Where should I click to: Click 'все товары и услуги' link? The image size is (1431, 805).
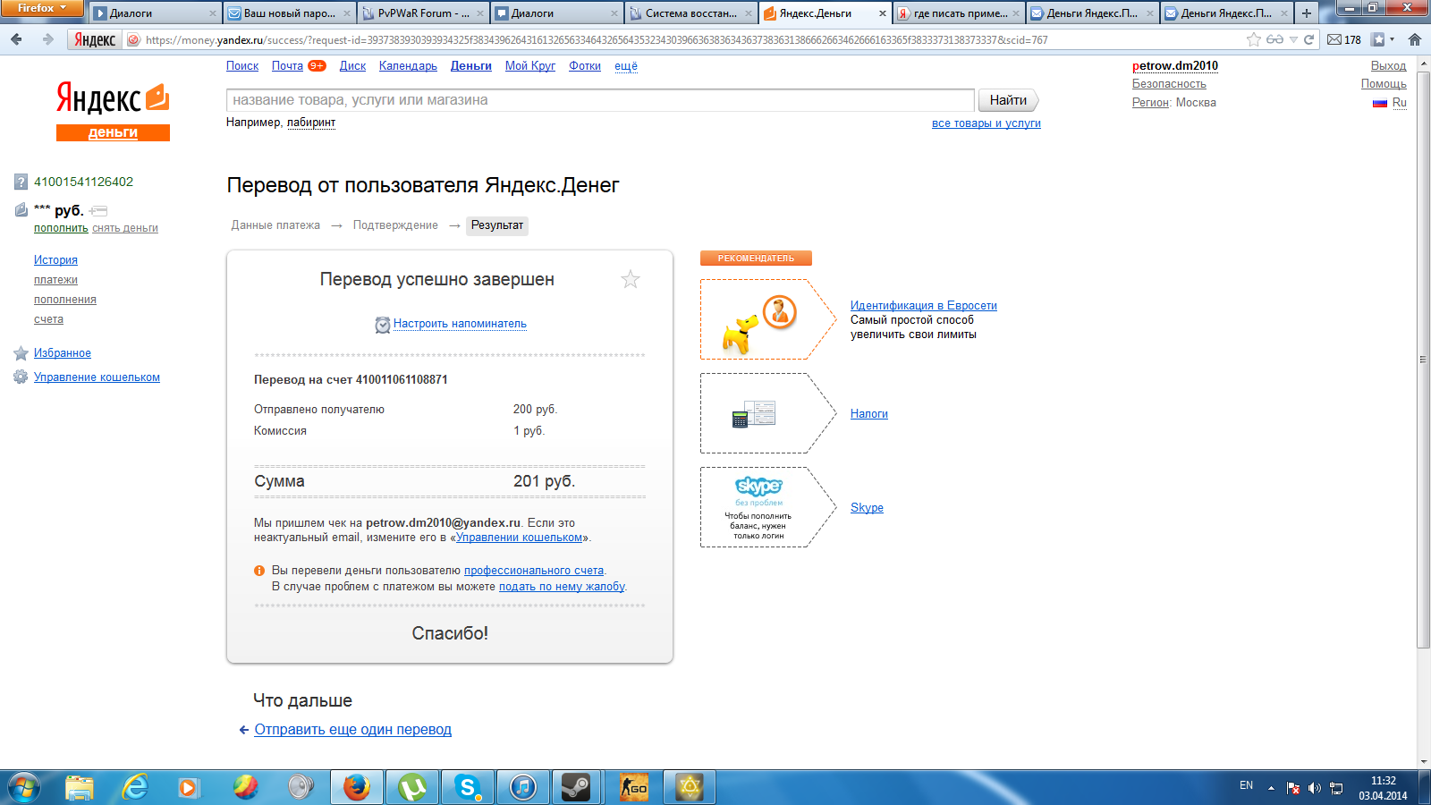coord(986,123)
